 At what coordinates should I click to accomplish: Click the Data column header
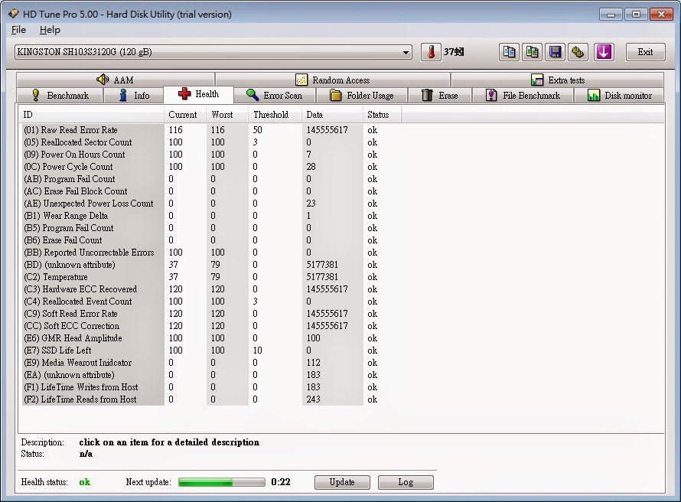point(332,115)
